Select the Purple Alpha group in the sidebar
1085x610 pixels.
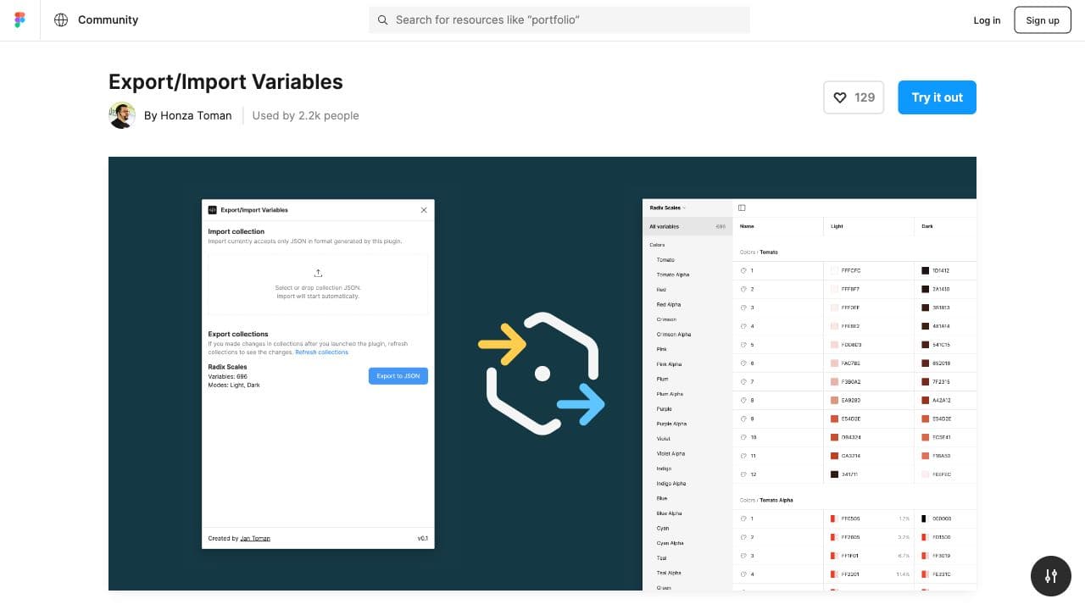[672, 424]
